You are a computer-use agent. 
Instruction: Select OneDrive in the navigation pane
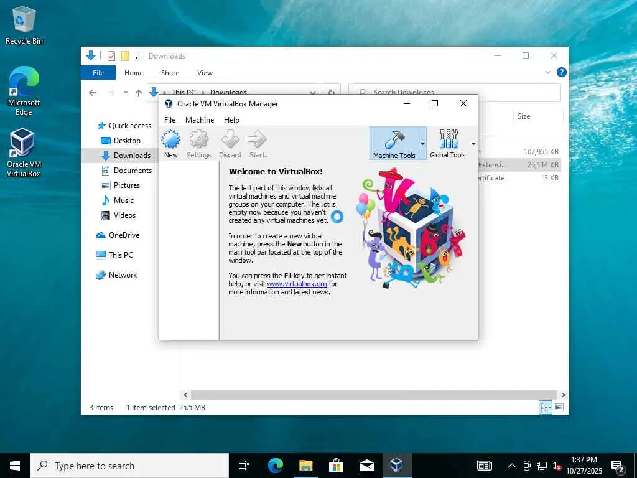tap(118, 235)
